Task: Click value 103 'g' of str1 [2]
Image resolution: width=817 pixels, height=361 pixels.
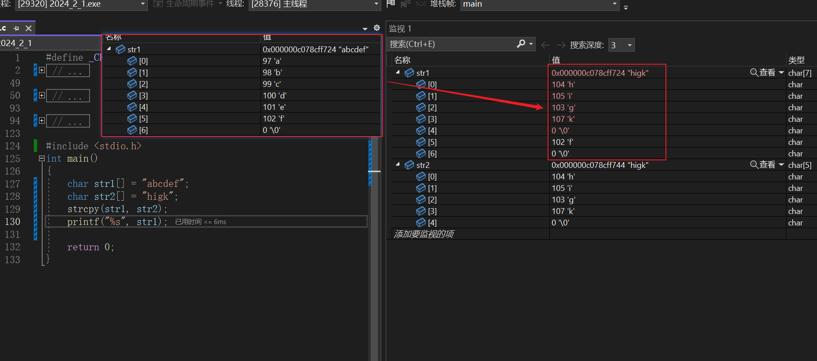Action: [563, 107]
